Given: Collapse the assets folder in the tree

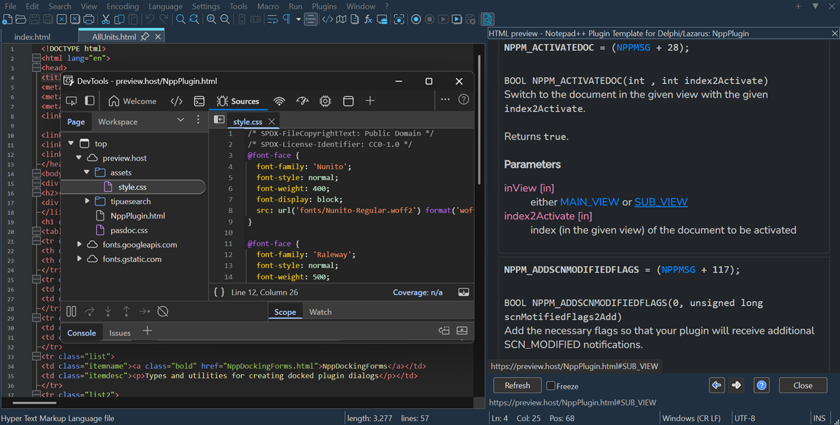Looking at the screenshot, I should (87, 173).
